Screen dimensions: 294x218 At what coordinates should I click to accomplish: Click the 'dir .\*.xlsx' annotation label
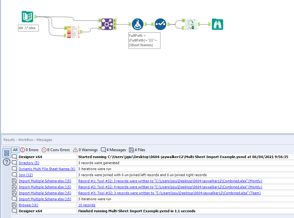(28, 28)
